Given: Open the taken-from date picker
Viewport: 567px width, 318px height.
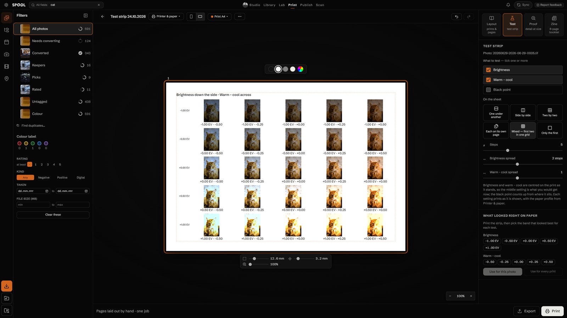Looking at the screenshot, I should [x=47, y=191].
